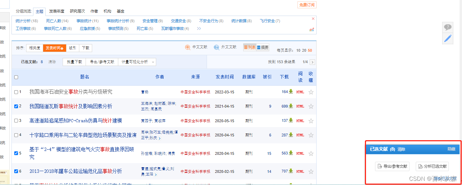The image size is (462, 185).
Task: Switch to 外文文献 search results
Action: pos(225,47)
